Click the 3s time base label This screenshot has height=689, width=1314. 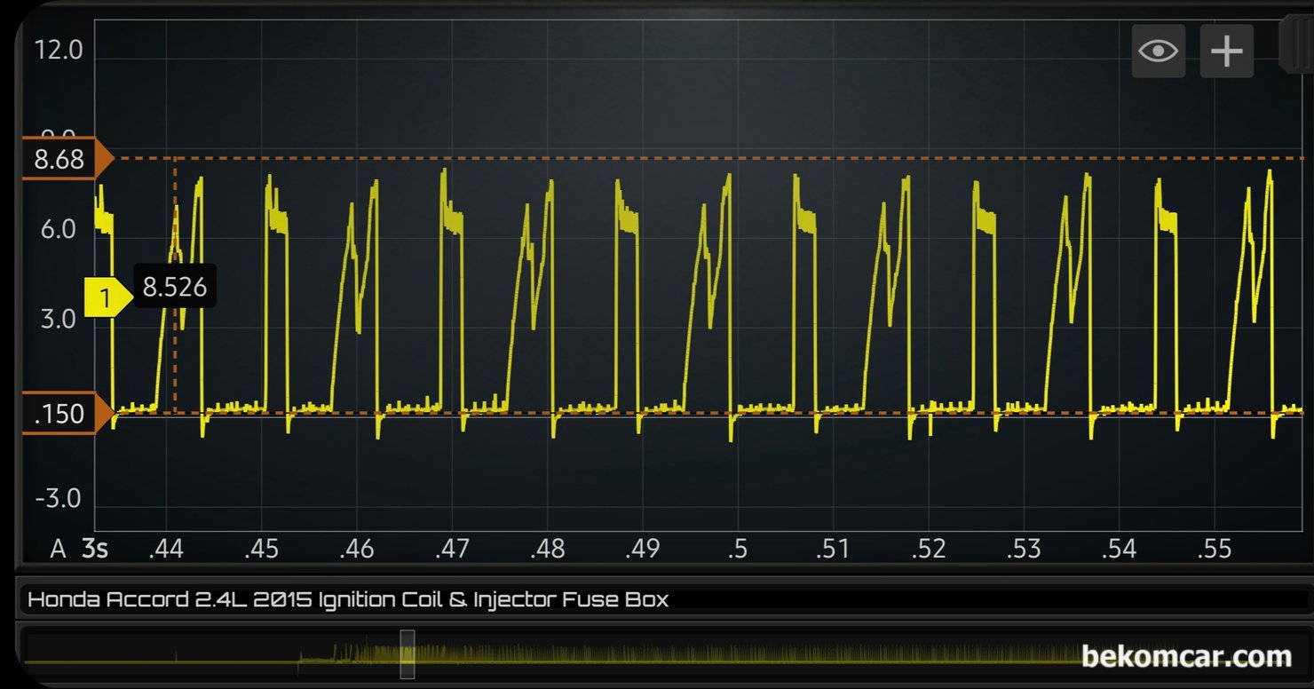95,550
